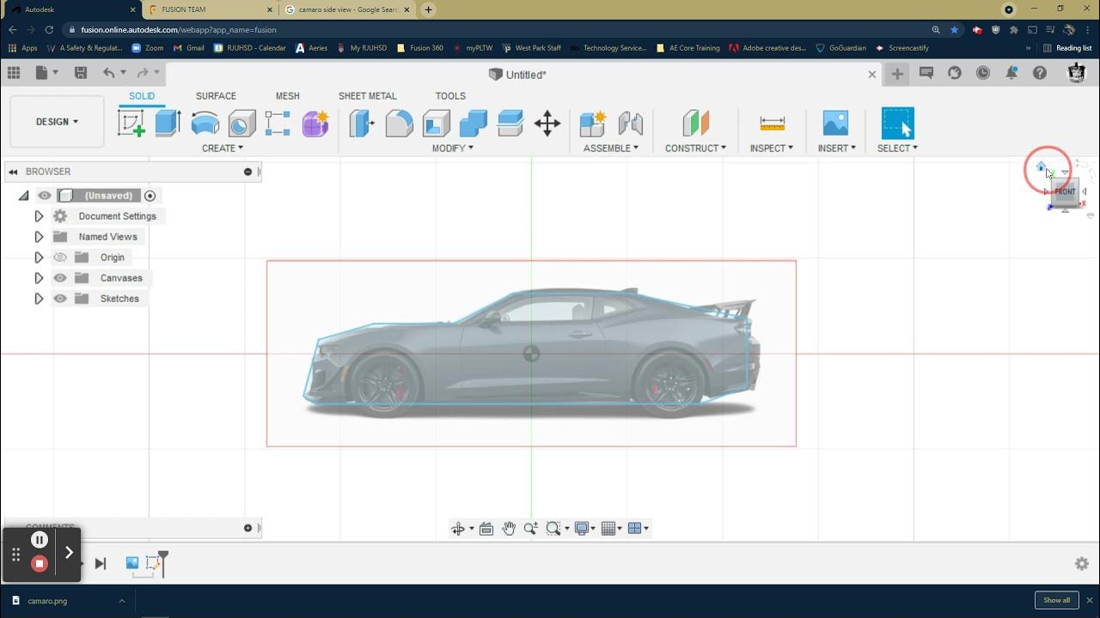Hide the Sketches folder via eye
This screenshot has height=618, width=1100.
[x=60, y=299]
